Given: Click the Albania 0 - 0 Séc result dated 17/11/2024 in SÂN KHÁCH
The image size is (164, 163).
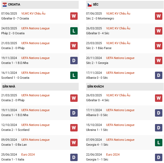Looking at the screenshot, I should pyautogui.click(x=97, y=115).
